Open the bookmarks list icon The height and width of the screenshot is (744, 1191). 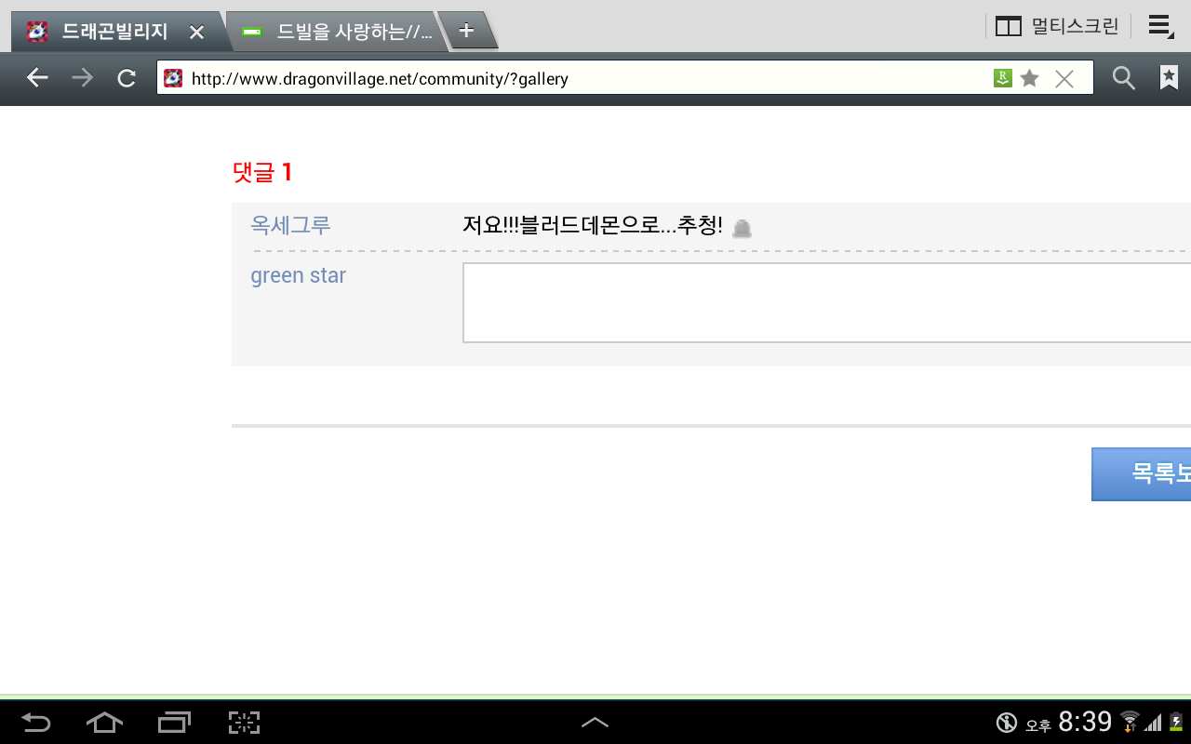(x=1169, y=78)
